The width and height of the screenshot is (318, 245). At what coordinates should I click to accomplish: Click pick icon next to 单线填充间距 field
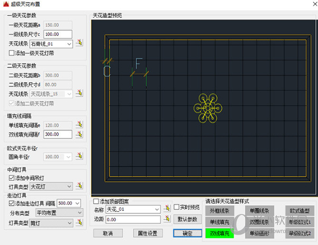(x=79, y=125)
